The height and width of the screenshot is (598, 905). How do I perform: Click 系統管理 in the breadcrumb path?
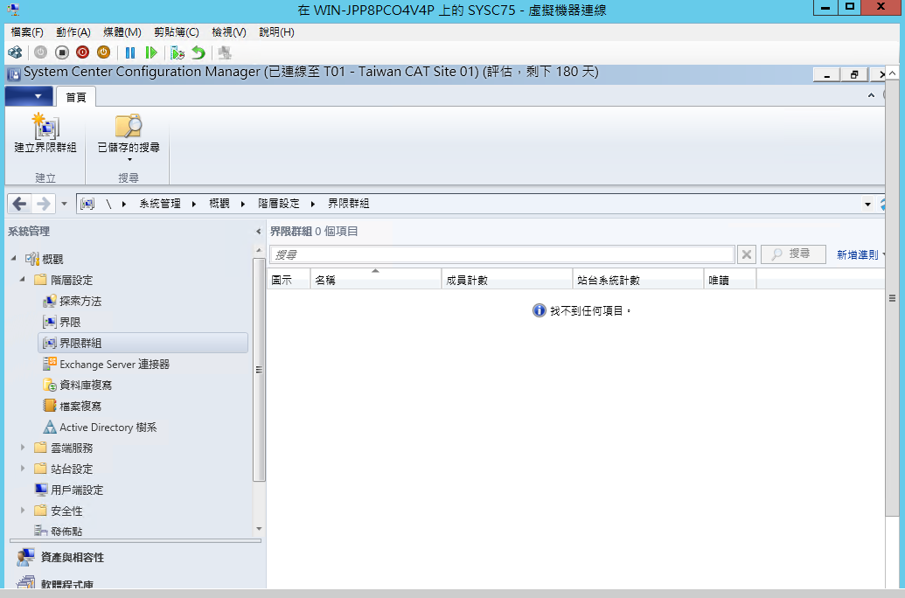coord(160,204)
